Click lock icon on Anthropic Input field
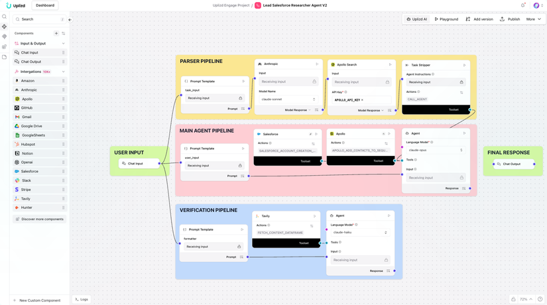 point(314,82)
